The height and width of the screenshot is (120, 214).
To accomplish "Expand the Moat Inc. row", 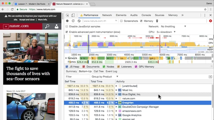I will (116, 90).
